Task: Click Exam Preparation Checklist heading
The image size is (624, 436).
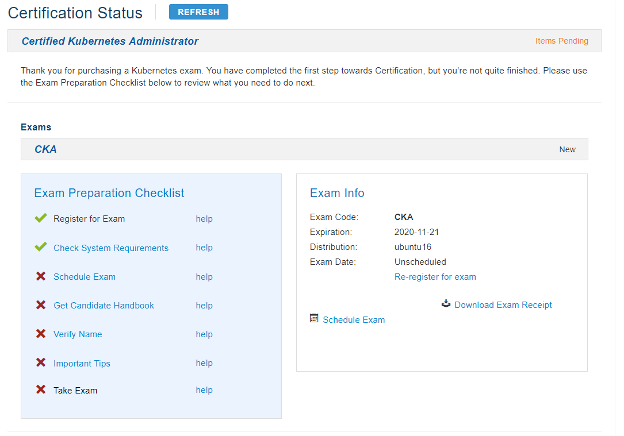Action: (x=109, y=193)
